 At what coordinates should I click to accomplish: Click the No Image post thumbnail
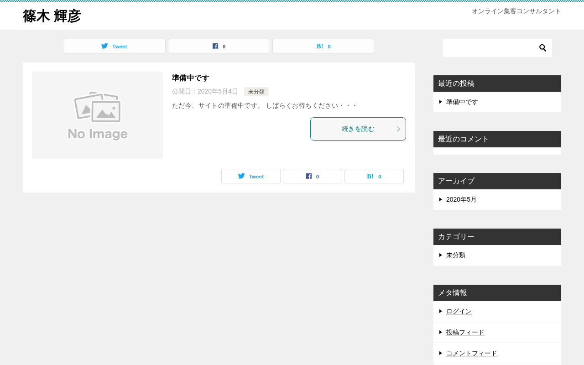[97, 115]
